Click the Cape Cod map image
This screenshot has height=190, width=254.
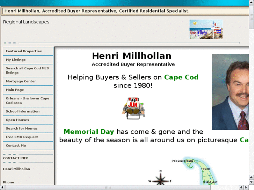click(x=200, y=170)
